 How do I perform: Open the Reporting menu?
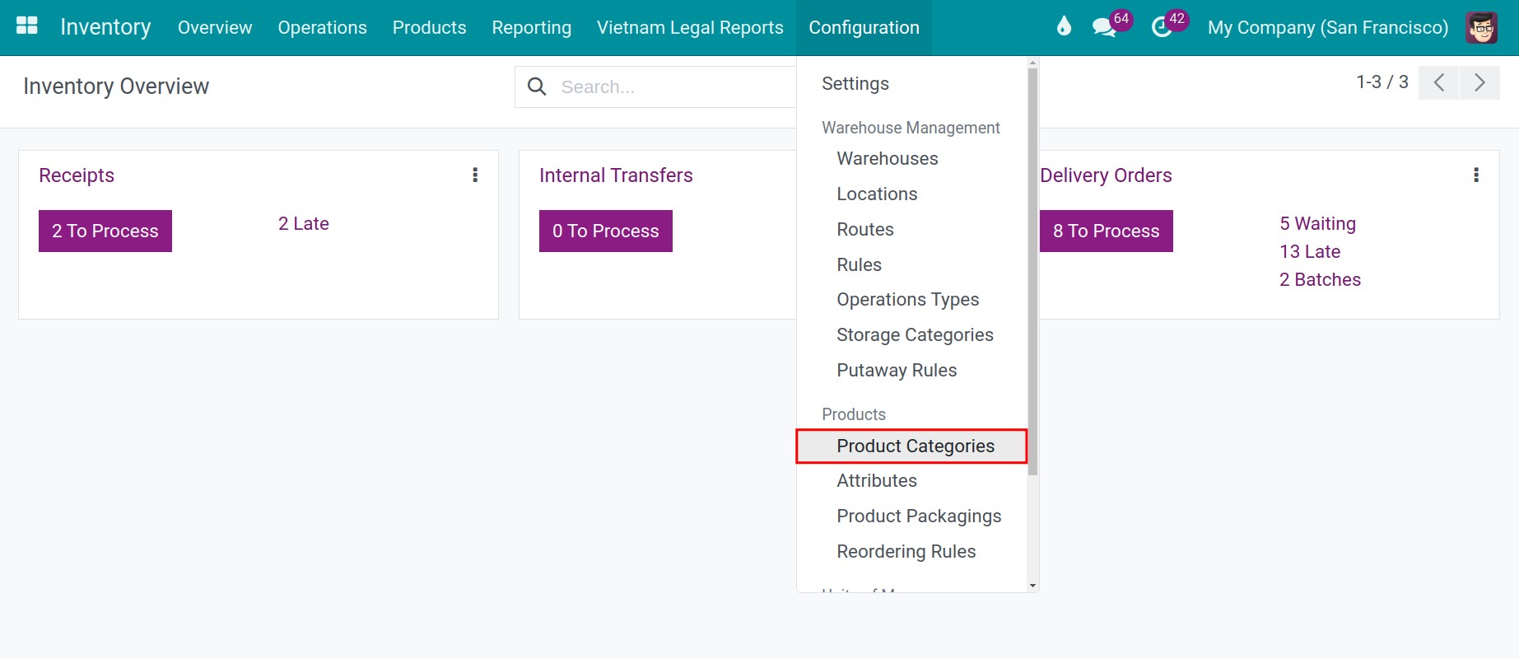tap(531, 27)
